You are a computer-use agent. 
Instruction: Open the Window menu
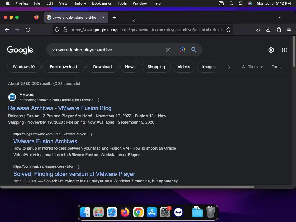[140, 3]
